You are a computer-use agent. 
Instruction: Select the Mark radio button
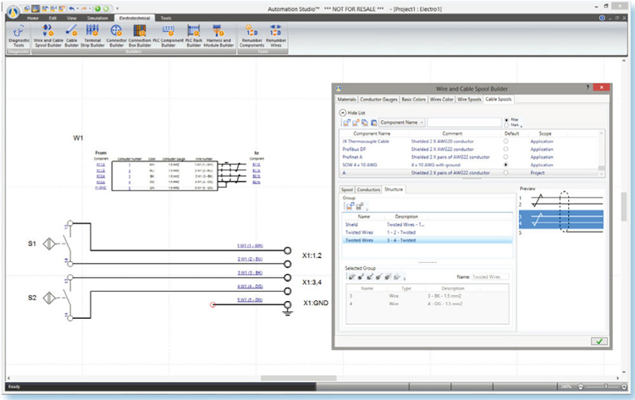coord(506,125)
